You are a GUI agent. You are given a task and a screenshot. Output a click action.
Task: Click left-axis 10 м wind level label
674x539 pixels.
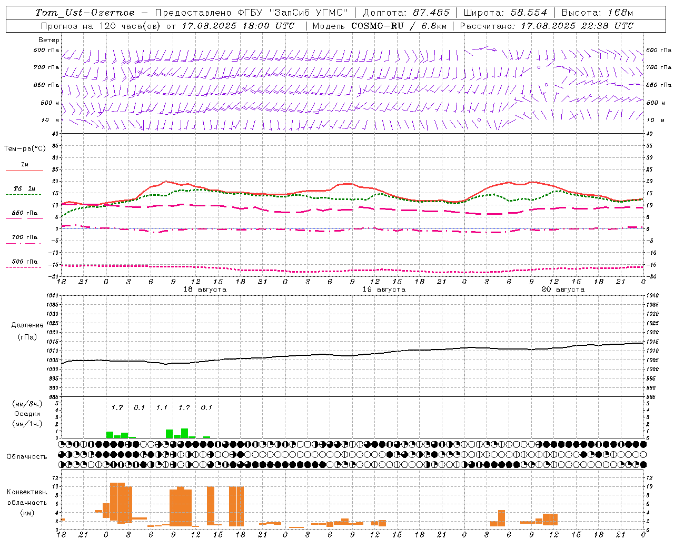(x=50, y=121)
